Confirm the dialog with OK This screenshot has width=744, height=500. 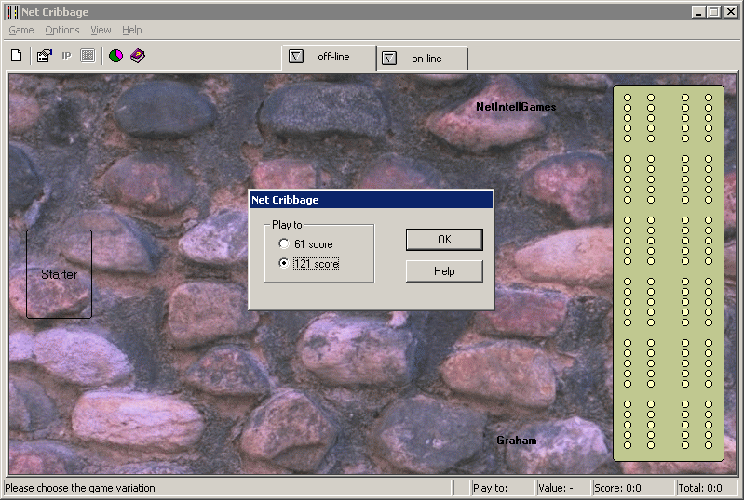tap(444, 240)
